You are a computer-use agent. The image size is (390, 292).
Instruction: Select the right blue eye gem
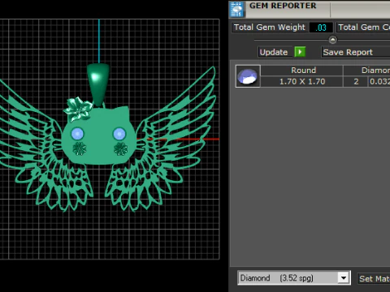click(119, 134)
